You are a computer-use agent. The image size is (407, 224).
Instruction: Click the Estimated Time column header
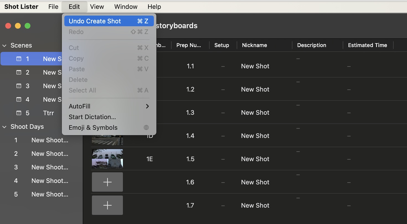[x=367, y=45]
